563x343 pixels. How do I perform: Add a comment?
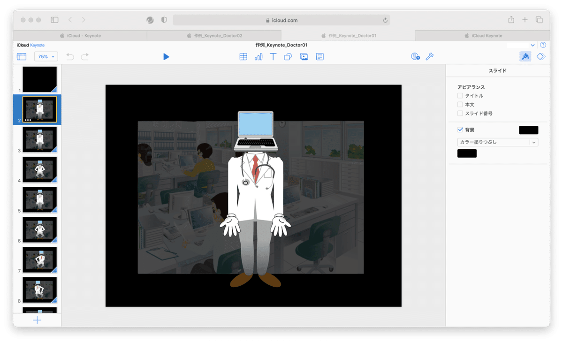[320, 56]
